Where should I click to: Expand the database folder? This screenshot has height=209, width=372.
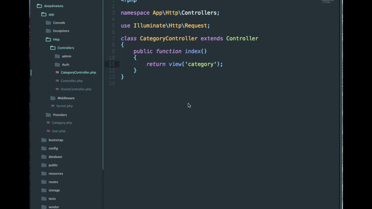[55, 157]
